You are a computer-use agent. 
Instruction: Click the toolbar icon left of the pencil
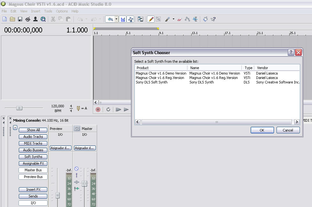141,19
